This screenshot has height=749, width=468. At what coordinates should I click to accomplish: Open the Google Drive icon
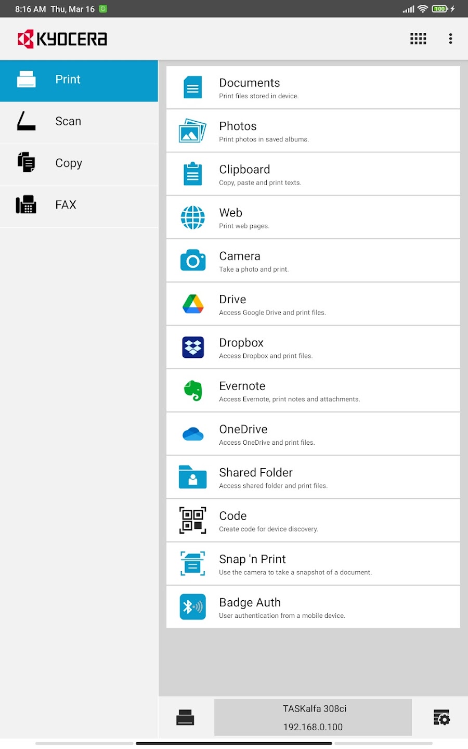193,304
